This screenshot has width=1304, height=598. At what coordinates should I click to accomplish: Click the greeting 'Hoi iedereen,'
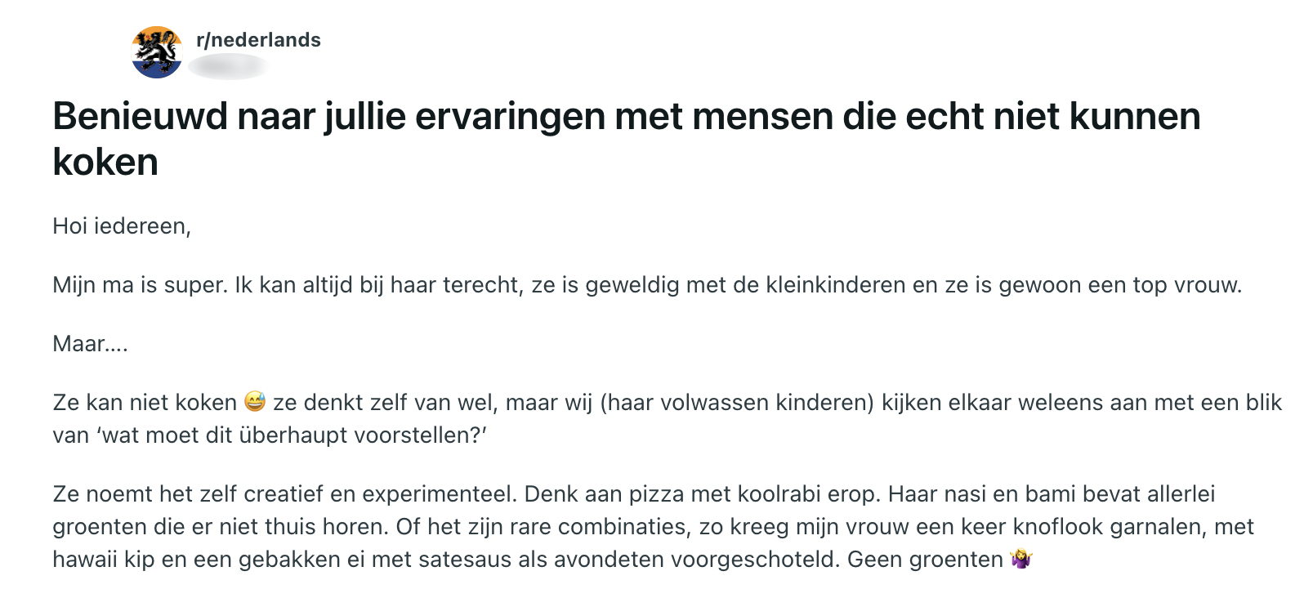pyautogui.click(x=122, y=226)
